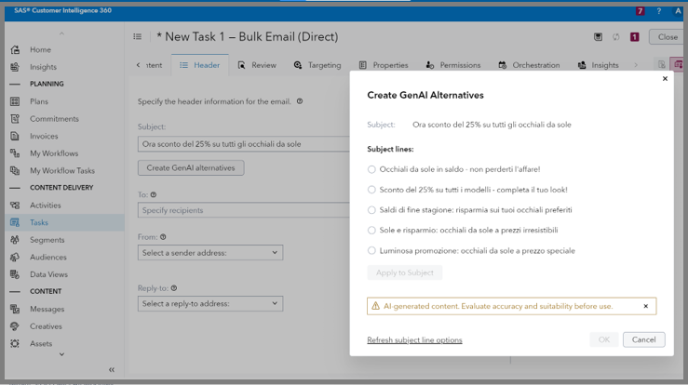Select "Occhiali da sole in saldo" subject line
Viewport: 688px width, 385px height.
[371, 169]
